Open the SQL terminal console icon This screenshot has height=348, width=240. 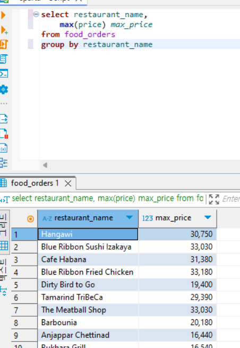click(x=4, y=73)
